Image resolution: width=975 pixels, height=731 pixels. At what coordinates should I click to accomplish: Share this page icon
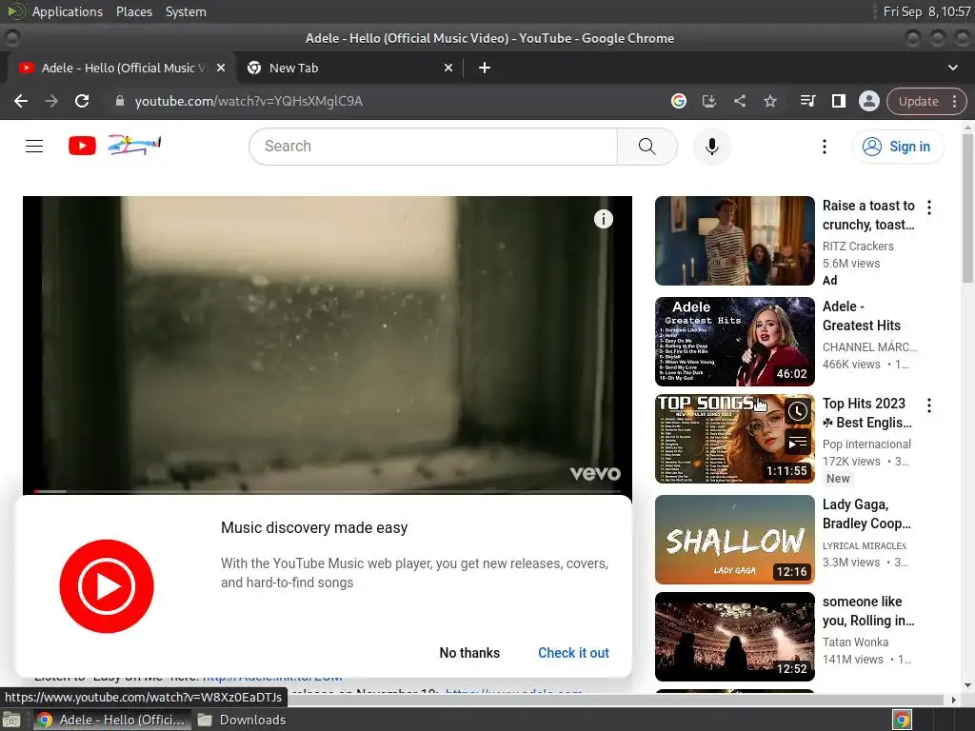(x=739, y=101)
